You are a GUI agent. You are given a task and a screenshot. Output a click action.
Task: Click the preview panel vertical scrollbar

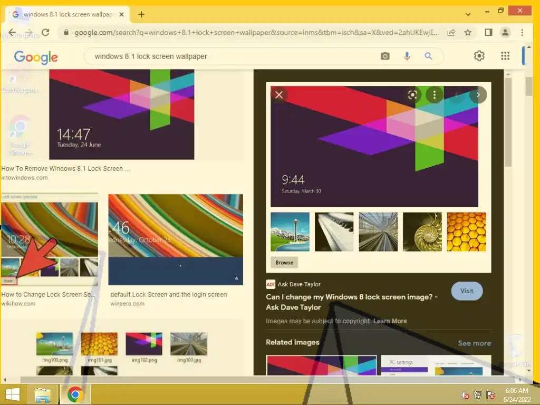click(x=508, y=122)
